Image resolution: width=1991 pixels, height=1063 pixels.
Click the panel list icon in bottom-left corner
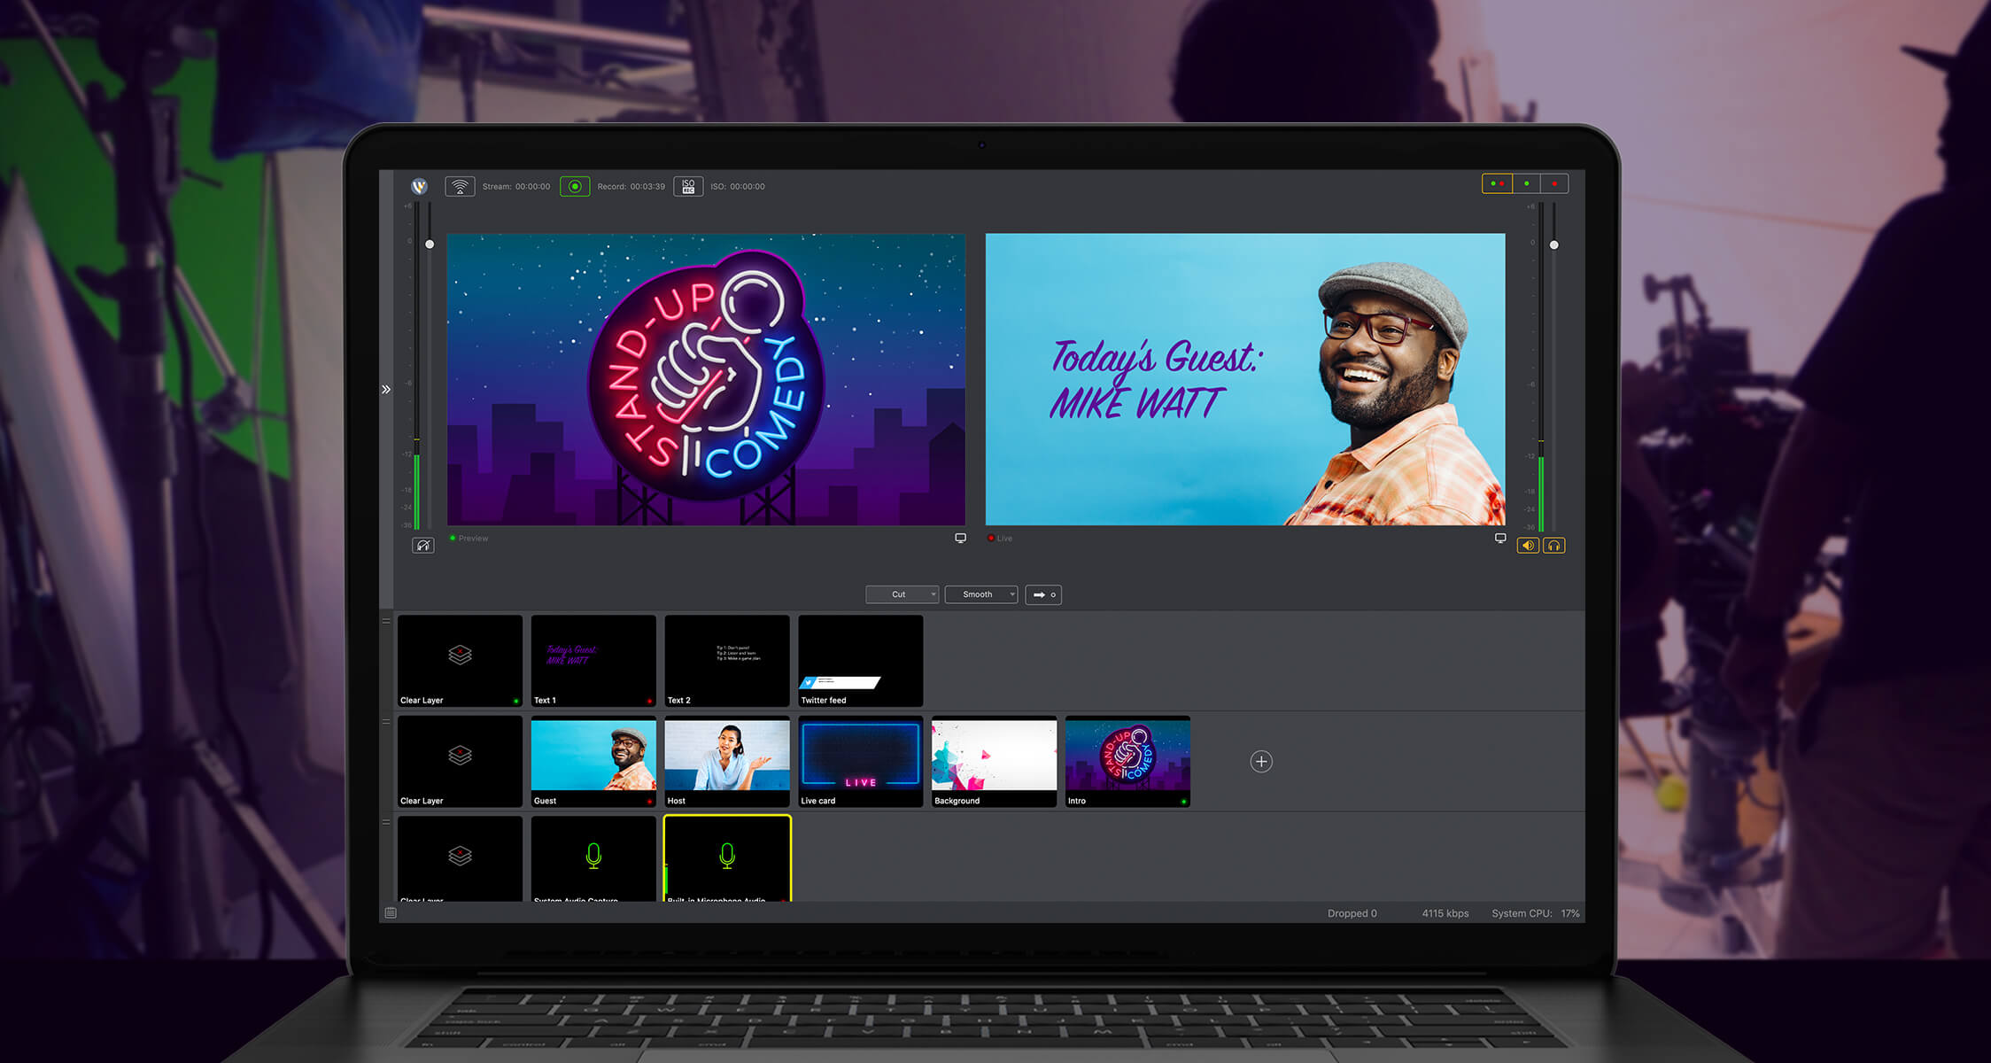point(391,912)
